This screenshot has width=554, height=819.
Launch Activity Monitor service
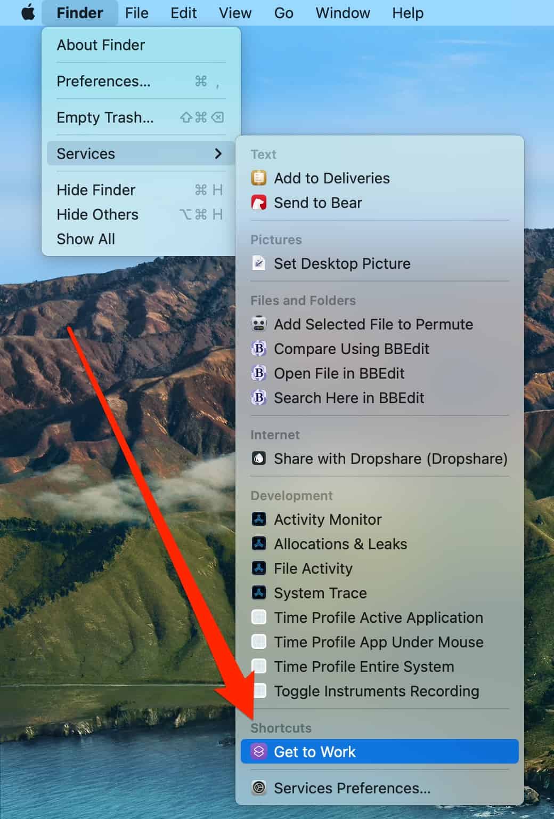(379, 519)
